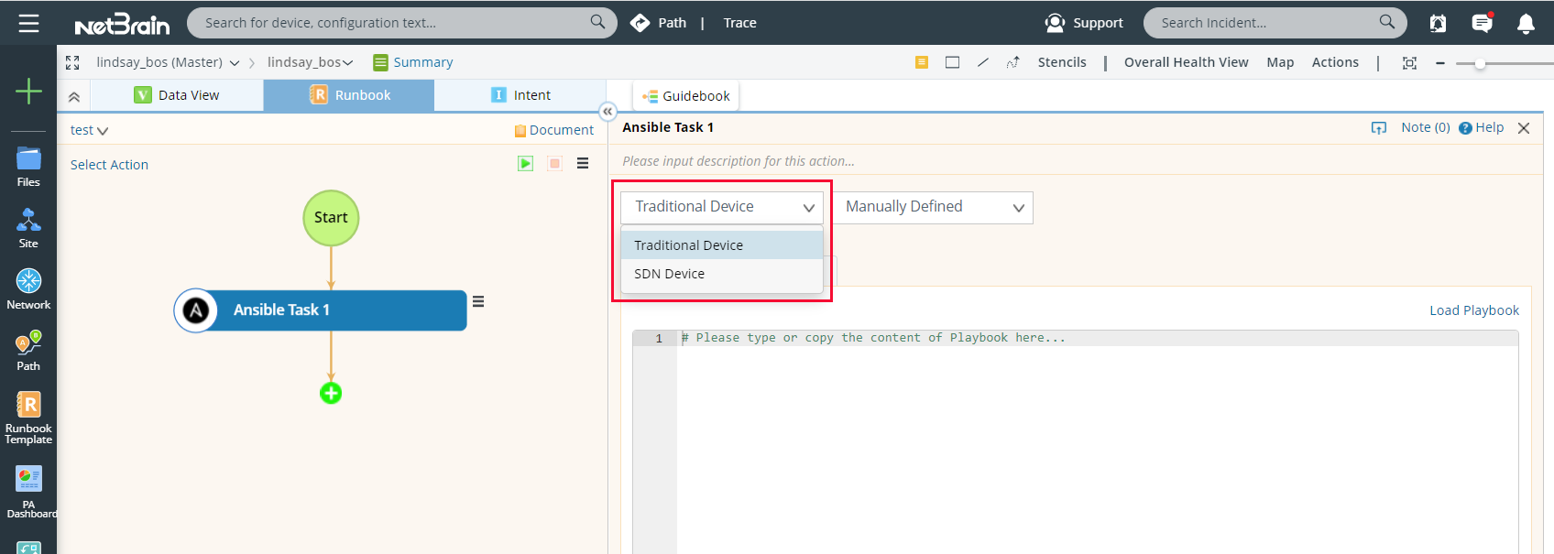Add a node with green plus circle
This screenshot has height=554, width=1554.
(x=331, y=393)
